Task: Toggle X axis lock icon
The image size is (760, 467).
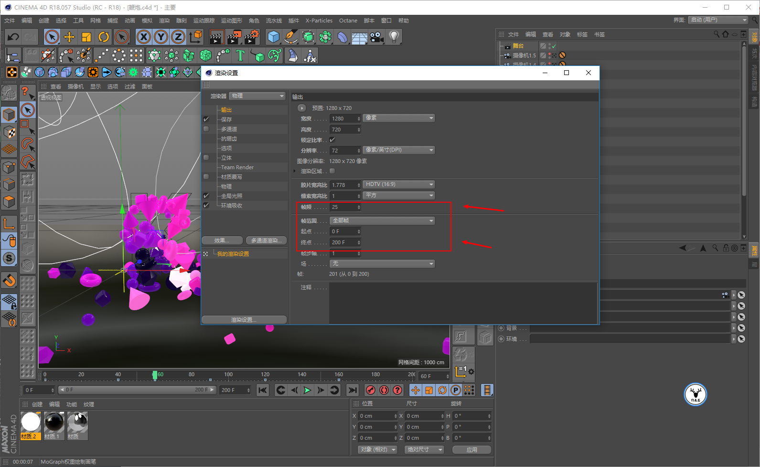Action: click(x=143, y=37)
